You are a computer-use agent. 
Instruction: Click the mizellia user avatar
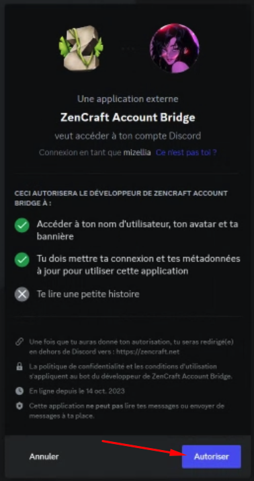coord(174,48)
